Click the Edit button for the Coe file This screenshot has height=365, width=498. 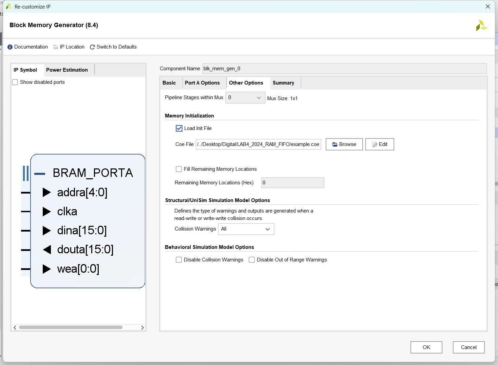click(380, 144)
